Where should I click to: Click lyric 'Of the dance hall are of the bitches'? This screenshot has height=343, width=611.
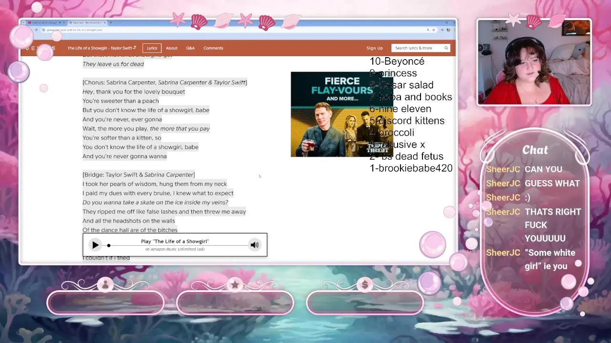tap(130, 230)
